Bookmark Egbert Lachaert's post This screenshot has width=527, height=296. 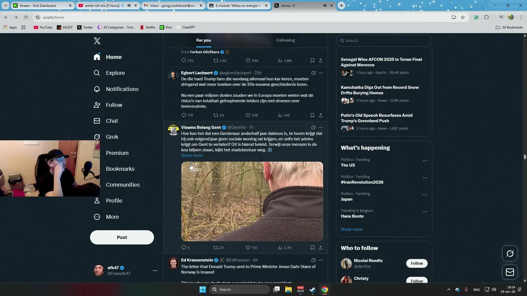(x=312, y=115)
